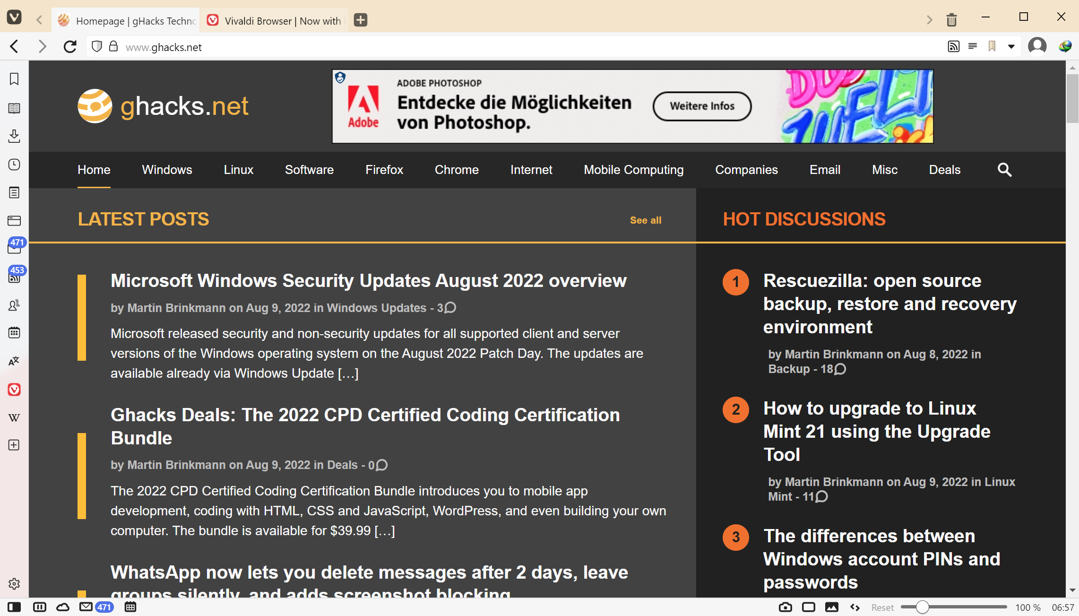The height and width of the screenshot is (616, 1079).
Task: Open the Firefox menu on ghacks
Action: (x=384, y=170)
